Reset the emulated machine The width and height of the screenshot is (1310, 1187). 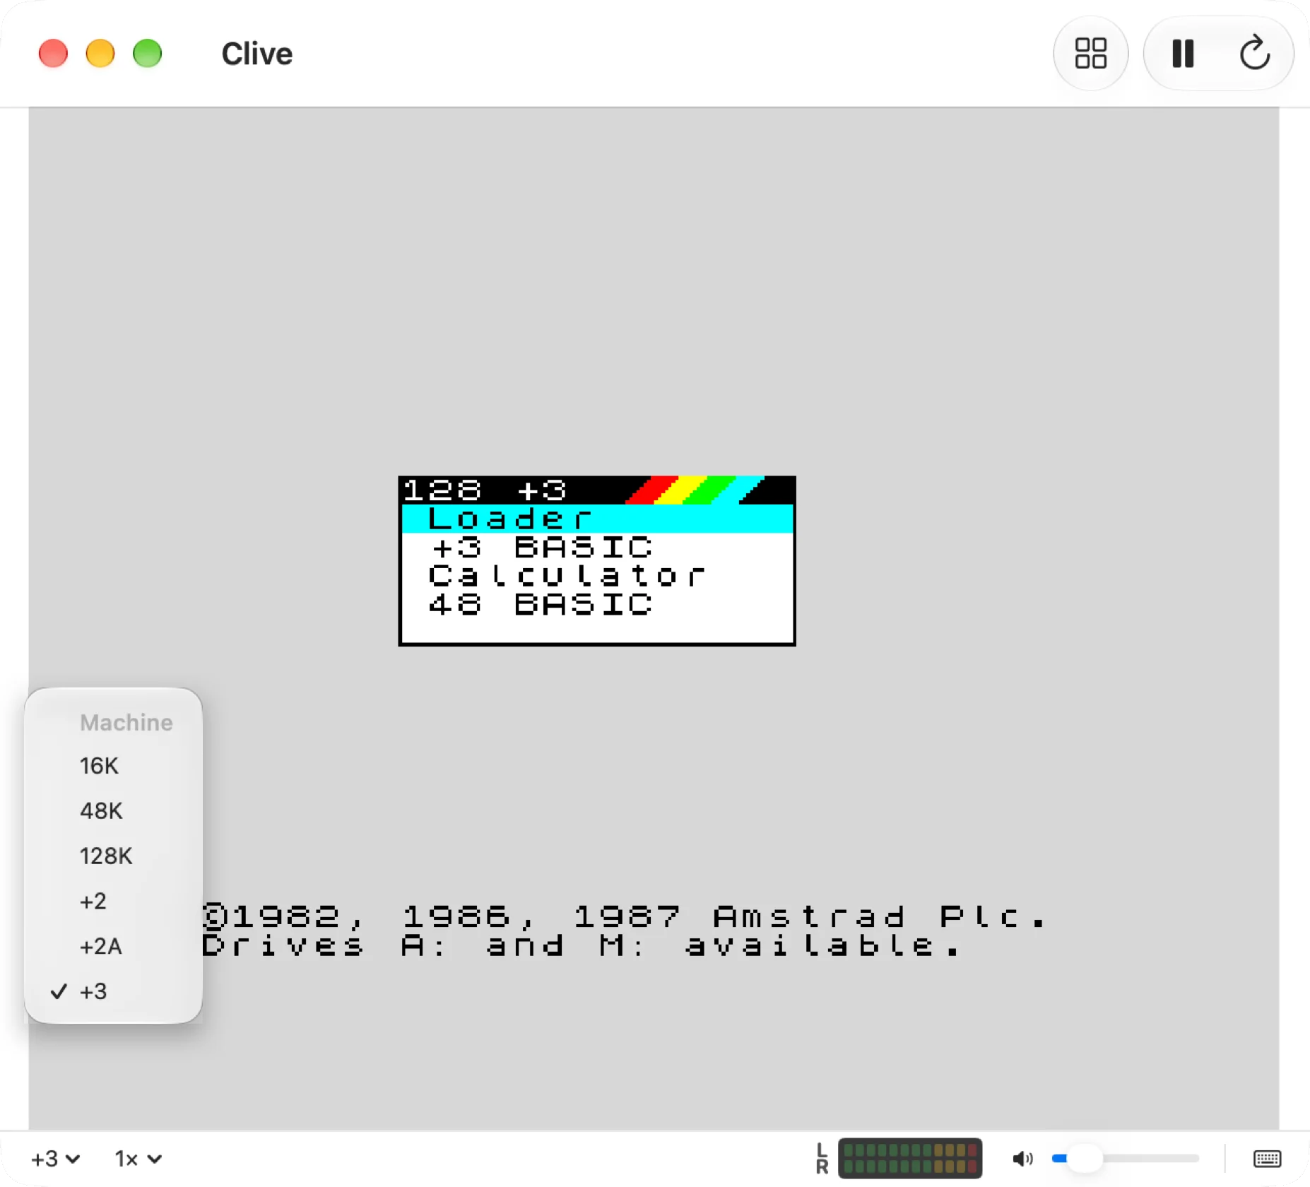coord(1255,54)
